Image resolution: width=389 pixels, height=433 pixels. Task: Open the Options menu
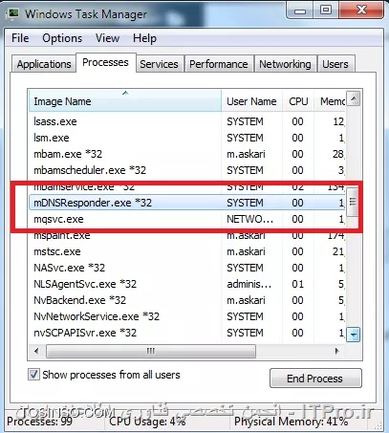pos(62,38)
